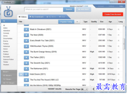Viewport: 128px width, 95px height.
Task: Click language flag icon for Every Breath You Take
Action: 118,41
